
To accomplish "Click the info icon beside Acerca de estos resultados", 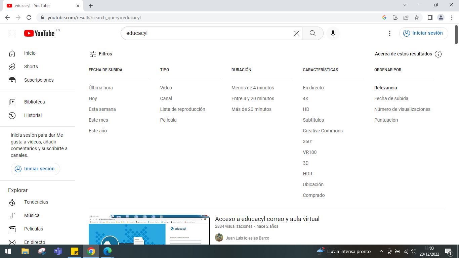I will point(438,54).
